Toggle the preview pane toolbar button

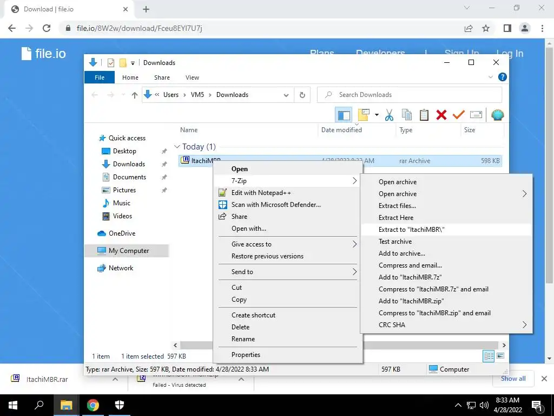click(344, 115)
